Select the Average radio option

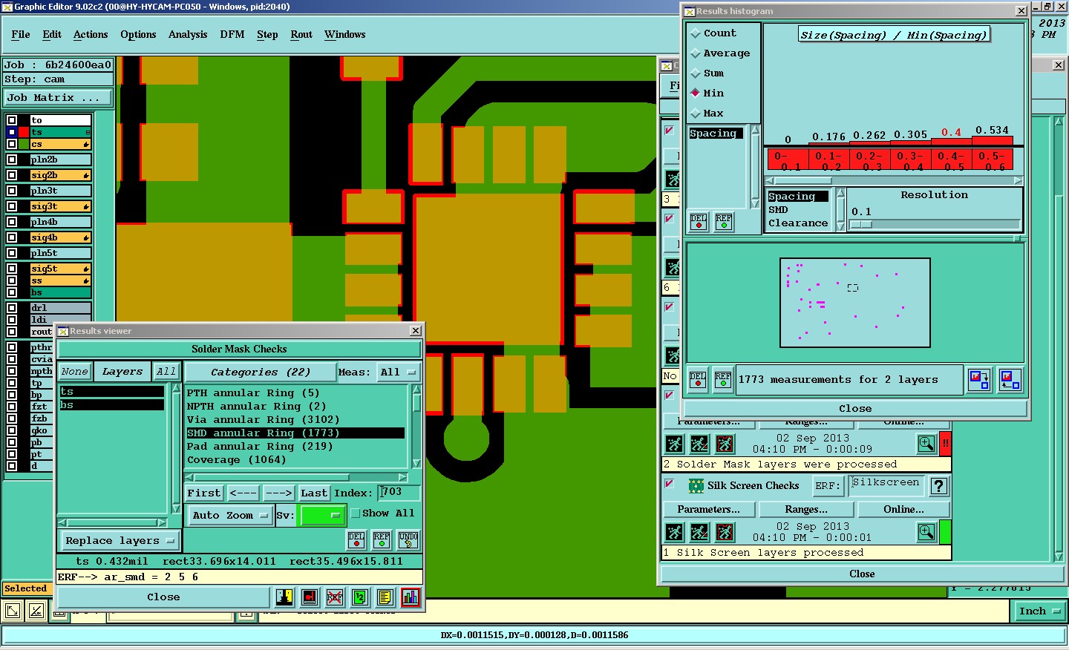coord(696,53)
